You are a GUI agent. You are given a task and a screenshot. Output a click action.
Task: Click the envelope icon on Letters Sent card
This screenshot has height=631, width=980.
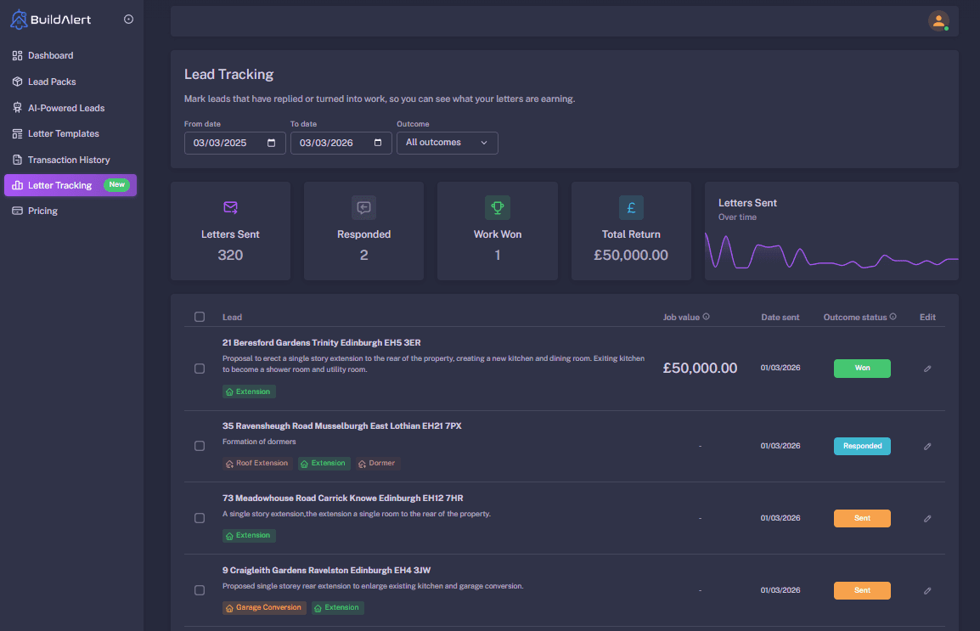tap(230, 207)
